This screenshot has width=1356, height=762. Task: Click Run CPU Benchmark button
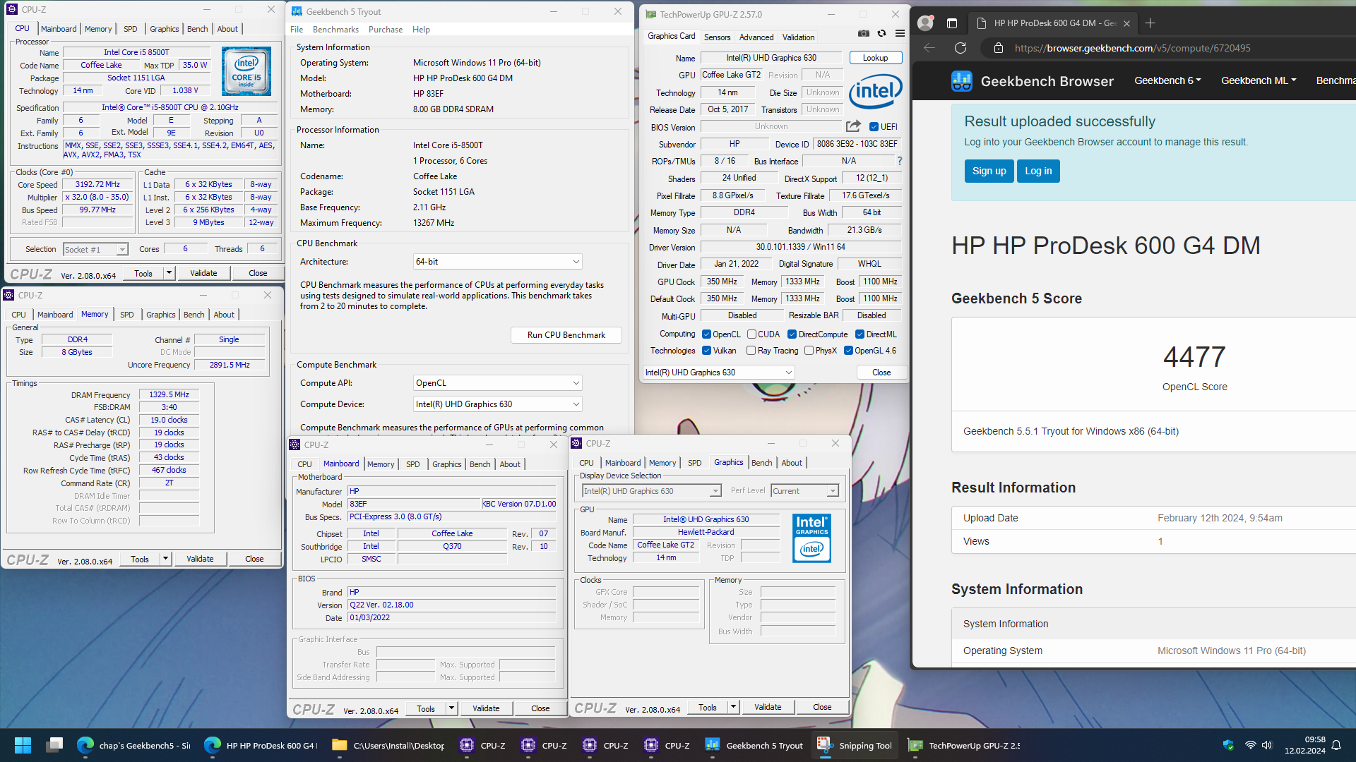(566, 335)
